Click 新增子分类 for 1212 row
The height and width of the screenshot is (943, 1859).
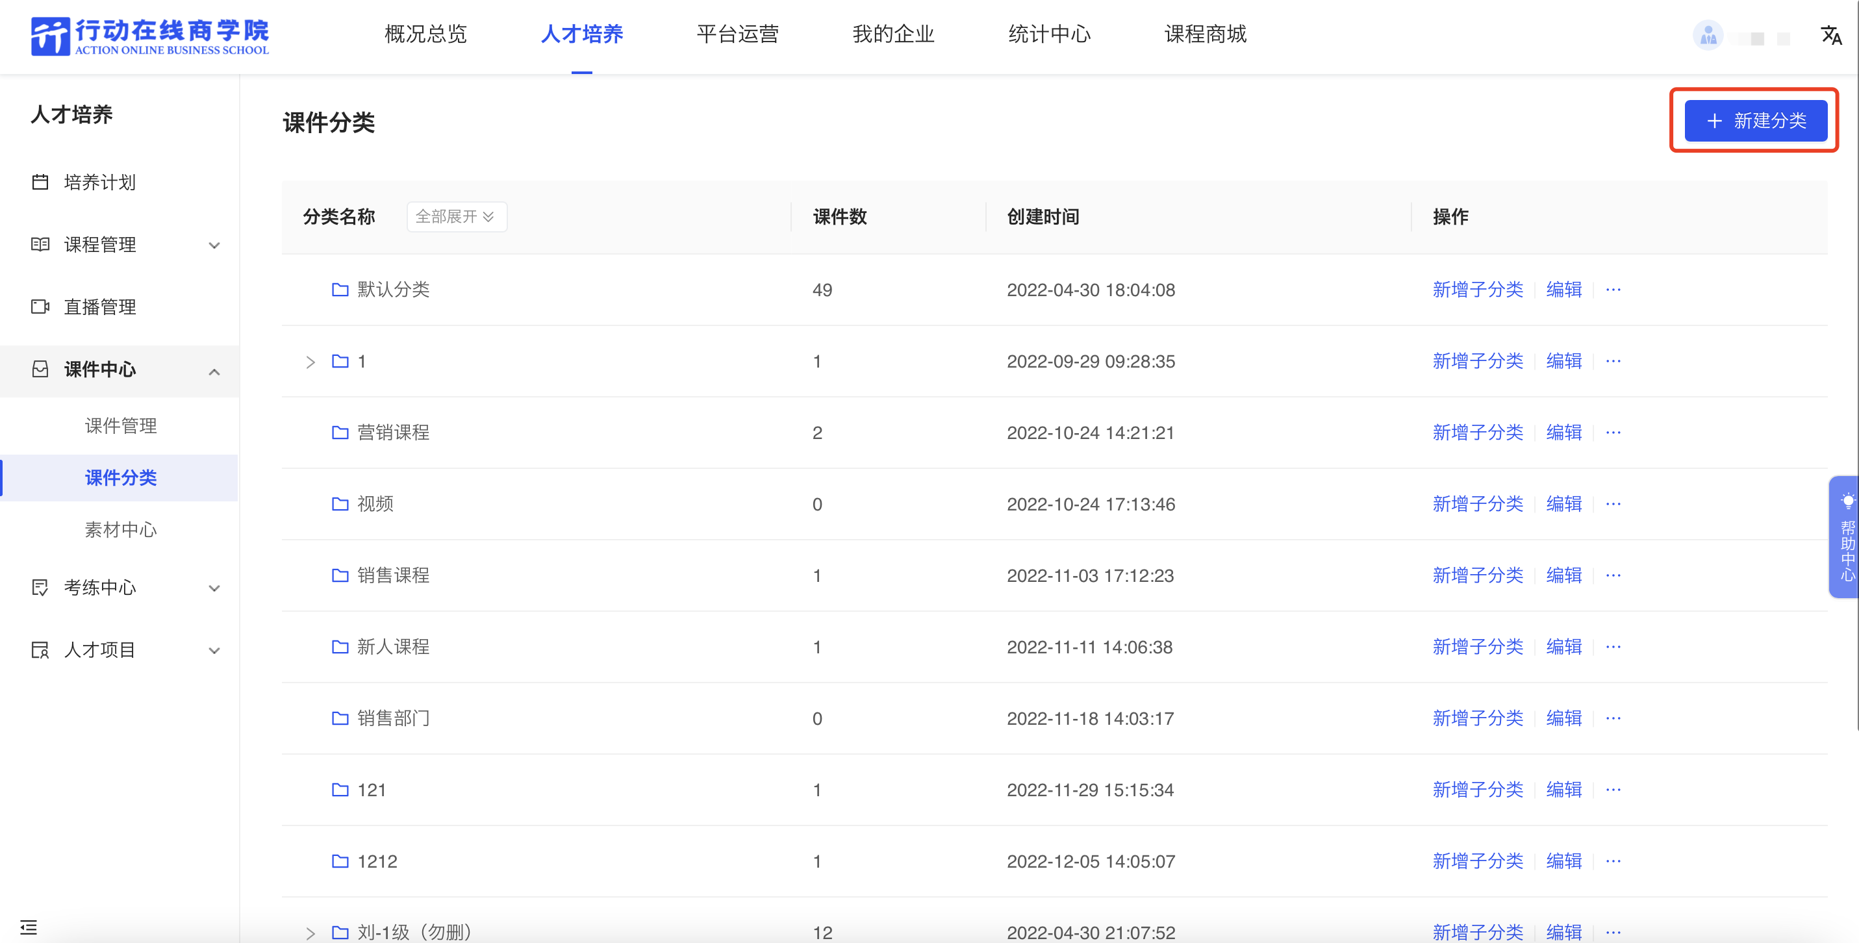tap(1477, 861)
